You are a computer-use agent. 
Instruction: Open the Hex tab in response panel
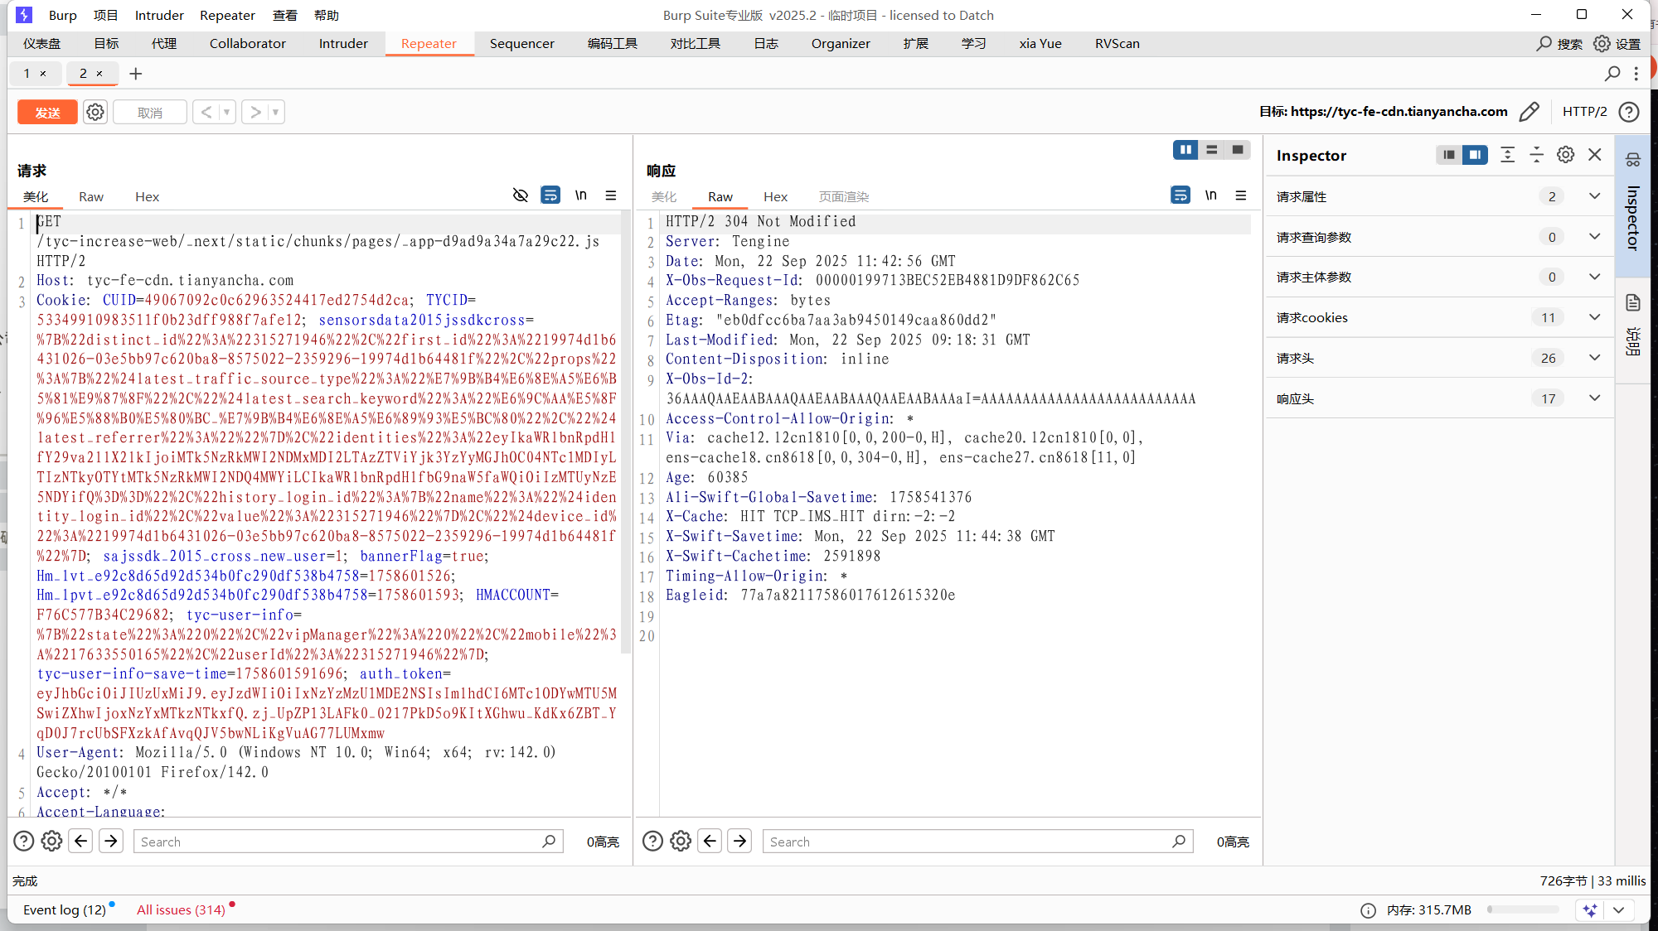coord(775,196)
